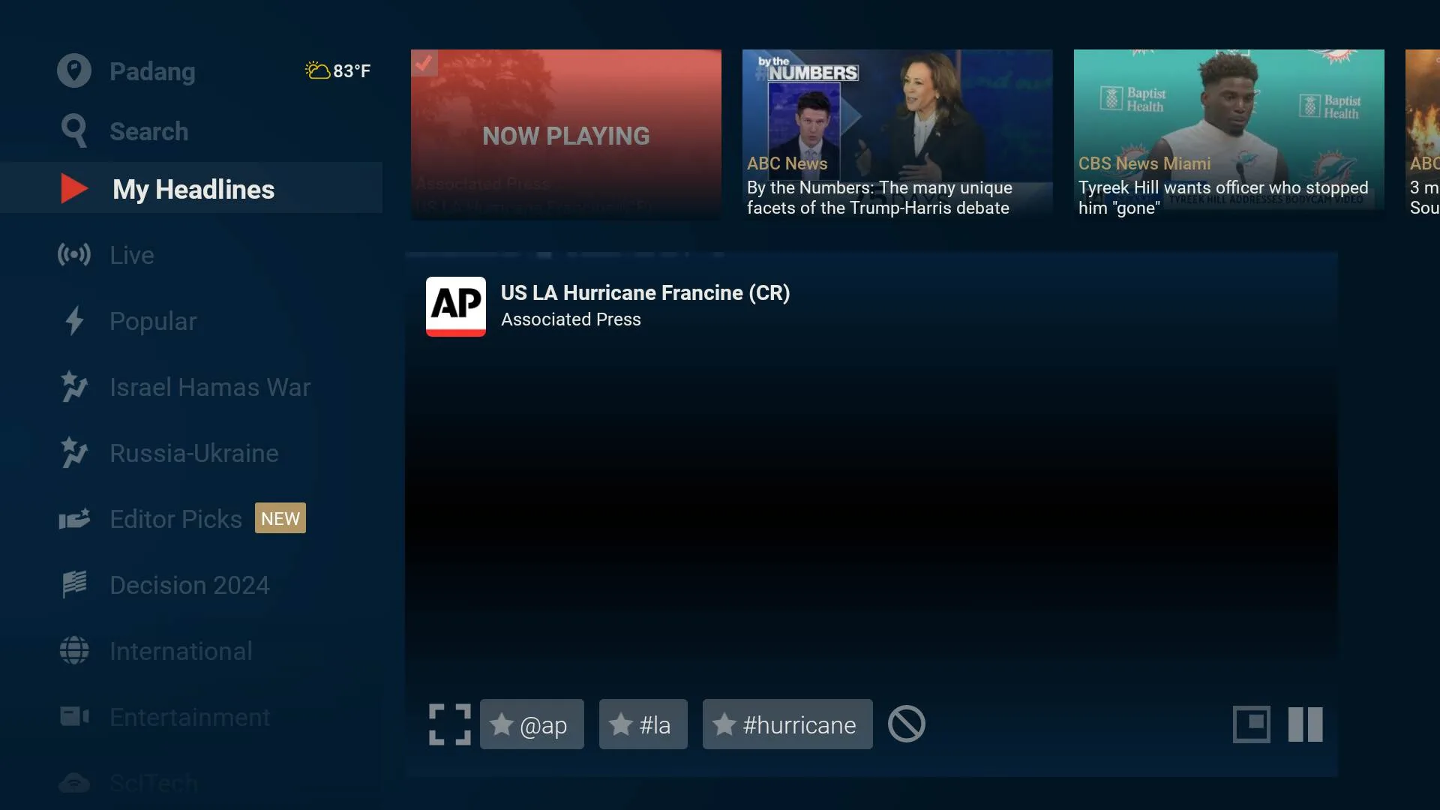Viewport: 1440px width, 810px height.
Task: Click the Decision 2024 flag icon
Action: [73, 585]
